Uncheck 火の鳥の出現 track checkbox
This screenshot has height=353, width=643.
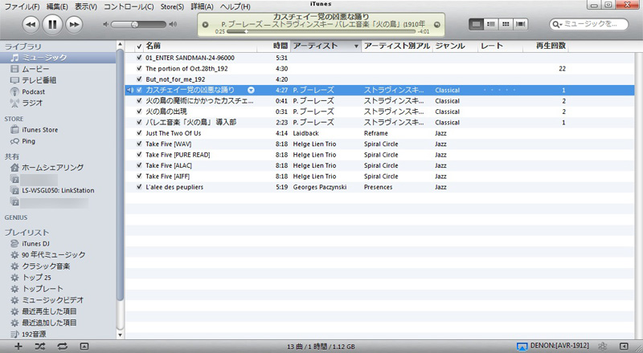(x=139, y=112)
